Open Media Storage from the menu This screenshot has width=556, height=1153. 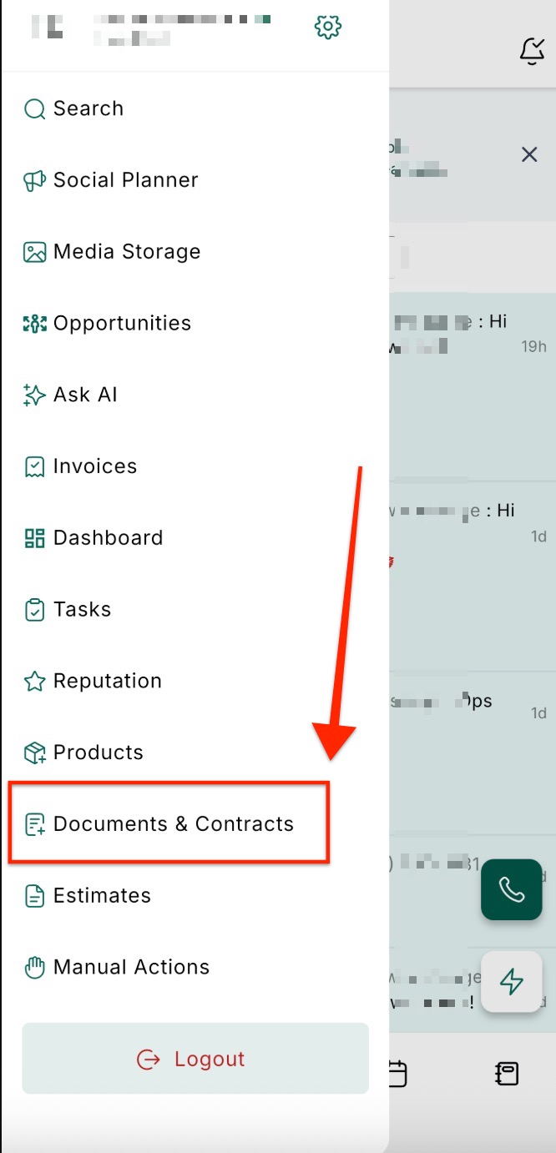pyautogui.click(x=126, y=252)
